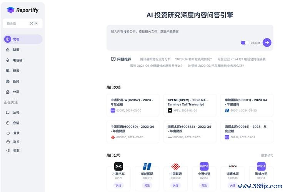Select the 发现 menu item
The height and width of the screenshot is (192, 285).
point(23,39)
